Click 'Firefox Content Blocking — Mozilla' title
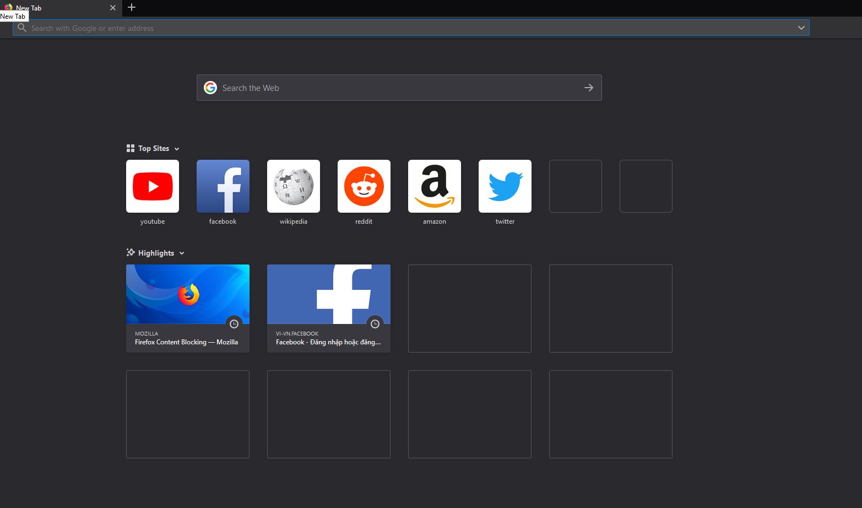 pos(186,342)
